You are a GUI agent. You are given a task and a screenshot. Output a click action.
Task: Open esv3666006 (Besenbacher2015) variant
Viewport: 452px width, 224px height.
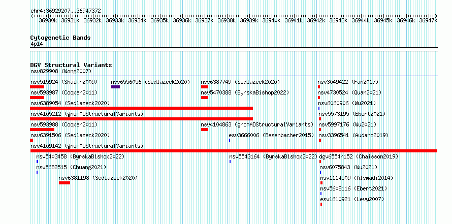[x=271, y=135]
